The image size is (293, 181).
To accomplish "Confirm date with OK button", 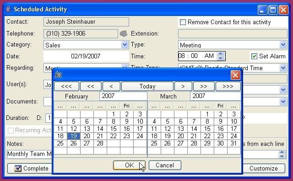I will [x=129, y=165].
